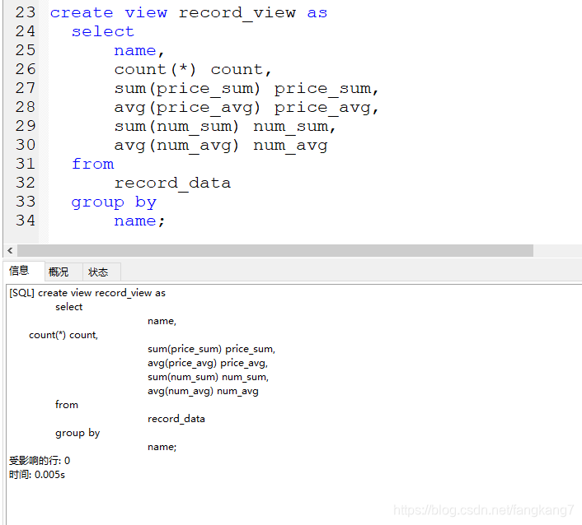The height and width of the screenshot is (525, 582).
Task: Click line number 23 in gutter
Action: (26, 12)
